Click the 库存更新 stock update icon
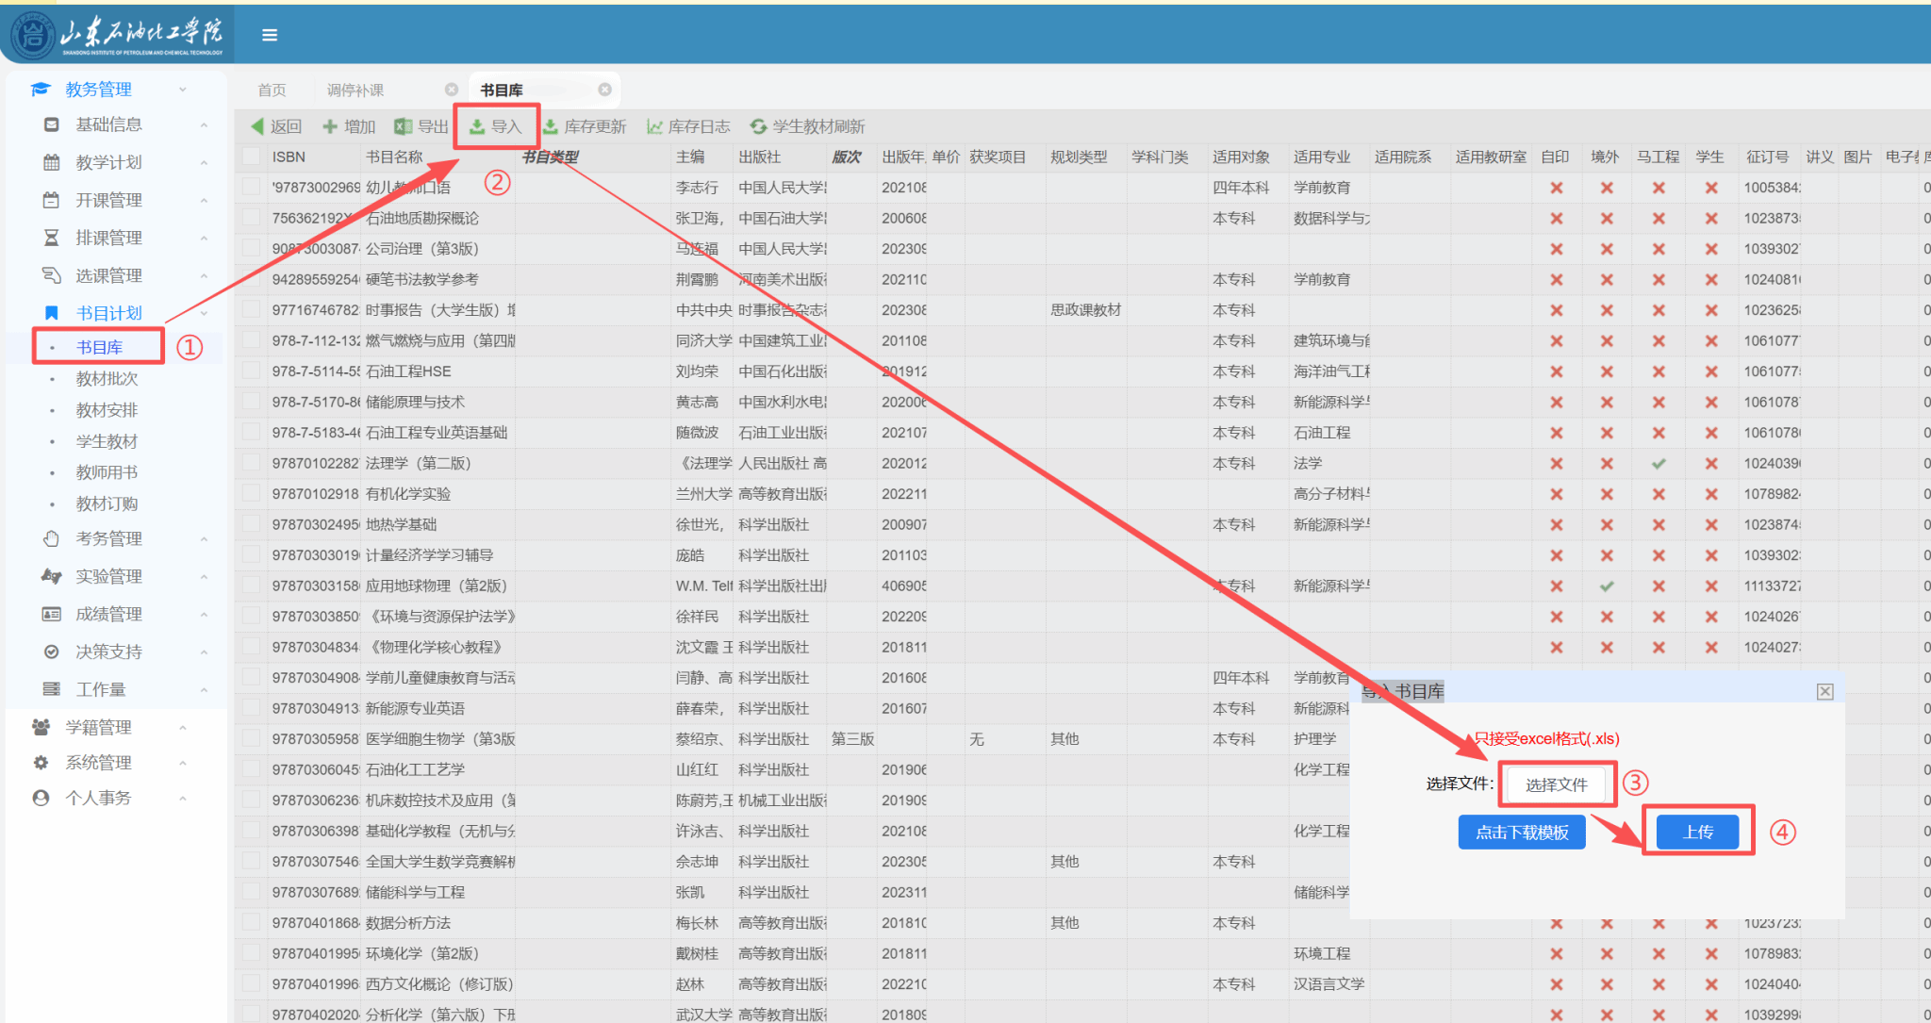1931x1023 pixels. point(551,126)
